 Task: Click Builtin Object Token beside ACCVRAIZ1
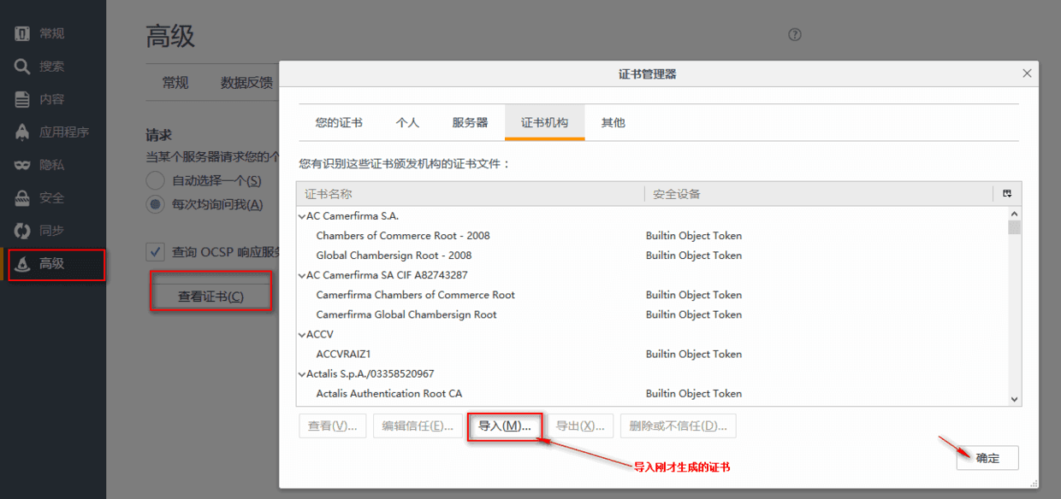tap(694, 354)
